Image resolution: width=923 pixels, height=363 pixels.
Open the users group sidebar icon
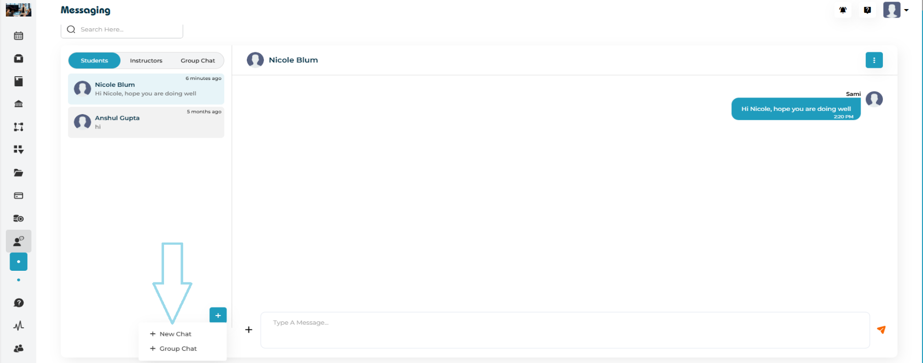(19, 349)
